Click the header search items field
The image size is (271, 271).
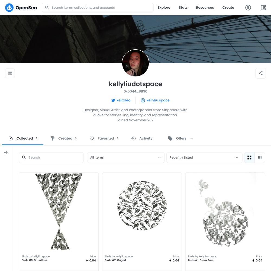pyautogui.click(x=98, y=8)
